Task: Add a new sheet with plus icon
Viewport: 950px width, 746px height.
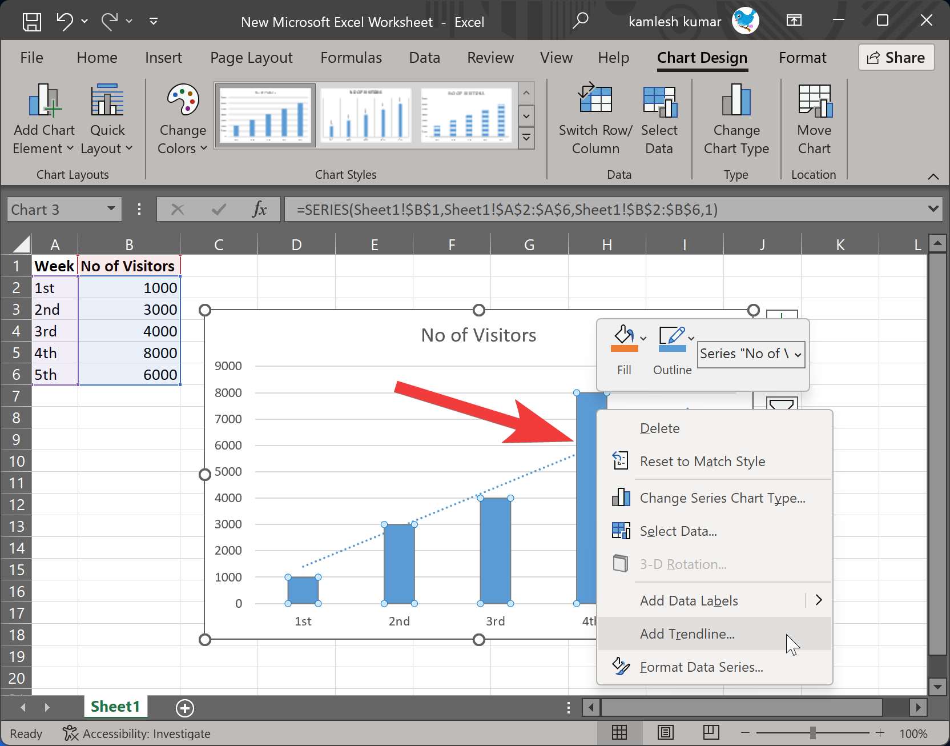Action: (184, 708)
